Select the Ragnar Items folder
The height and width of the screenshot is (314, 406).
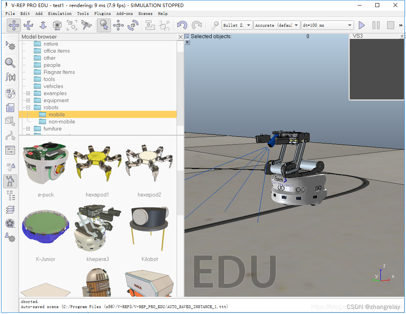point(59,72)
